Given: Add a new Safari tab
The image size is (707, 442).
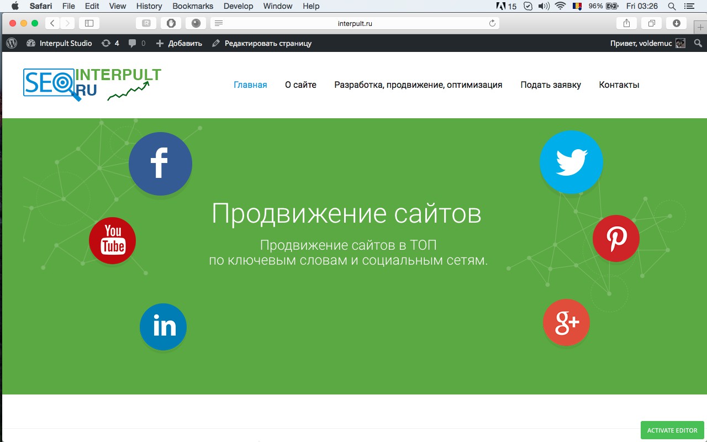Looking at the screenshot, I should [700, 27].
